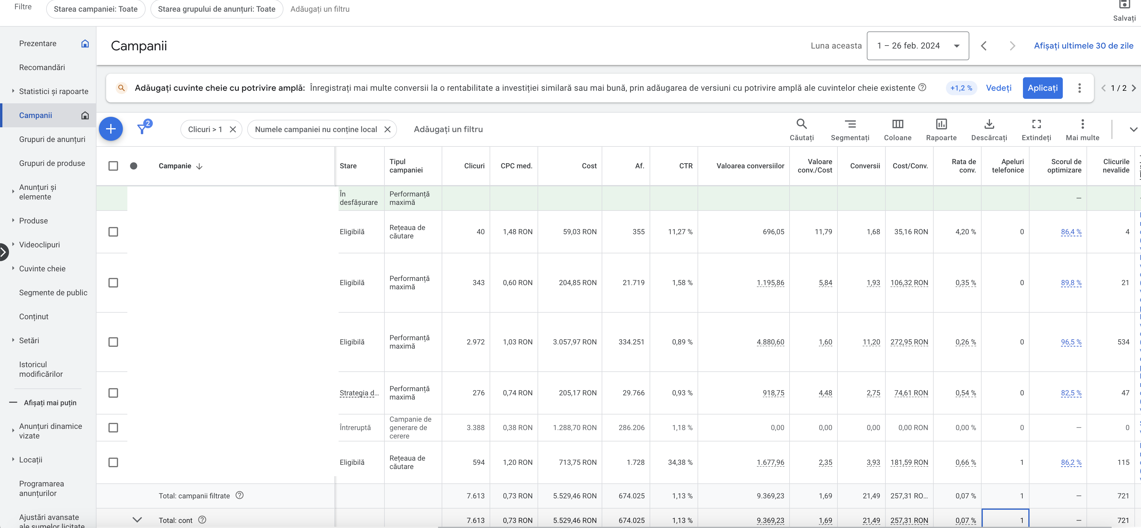Click the blue plus new campaign button
The width and height of the screenshot is (1141, 528).
tap(111, 129)
